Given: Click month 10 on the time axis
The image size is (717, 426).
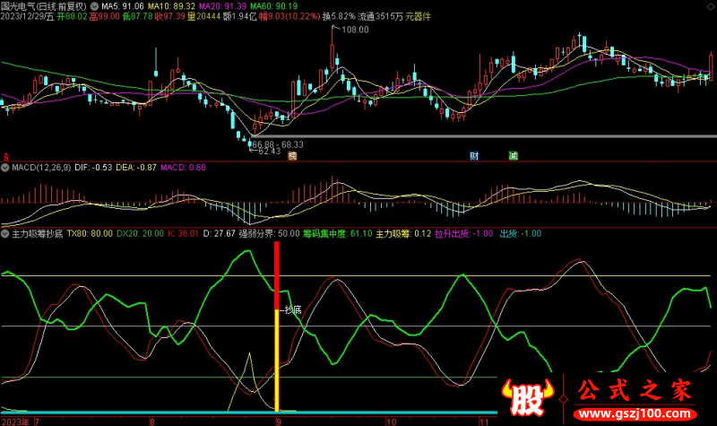Looking at the screenshot, I should (x=391, y=422).
